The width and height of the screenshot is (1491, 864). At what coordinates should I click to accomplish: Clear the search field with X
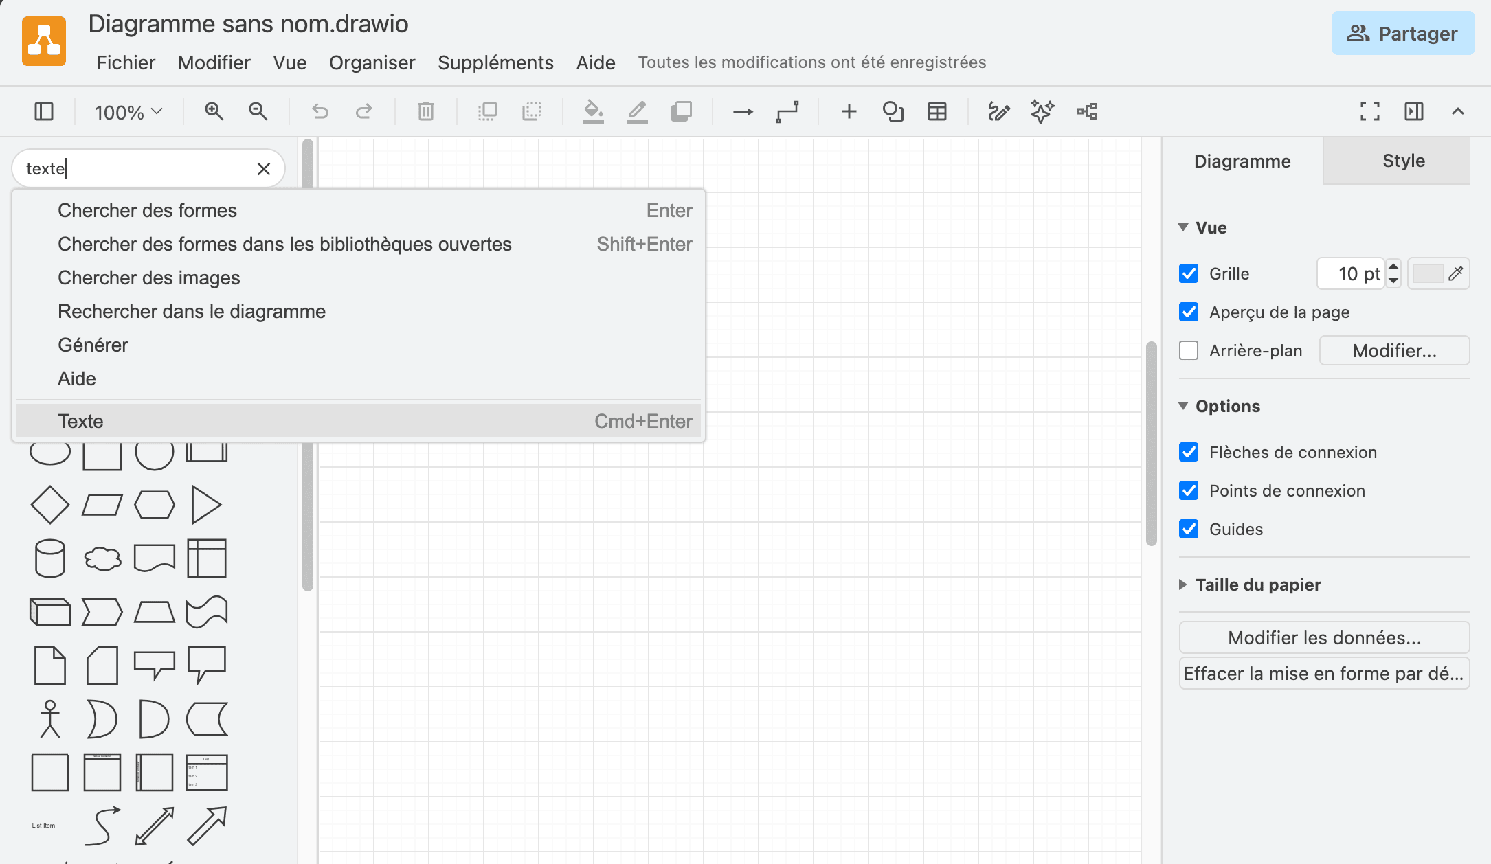264,169
